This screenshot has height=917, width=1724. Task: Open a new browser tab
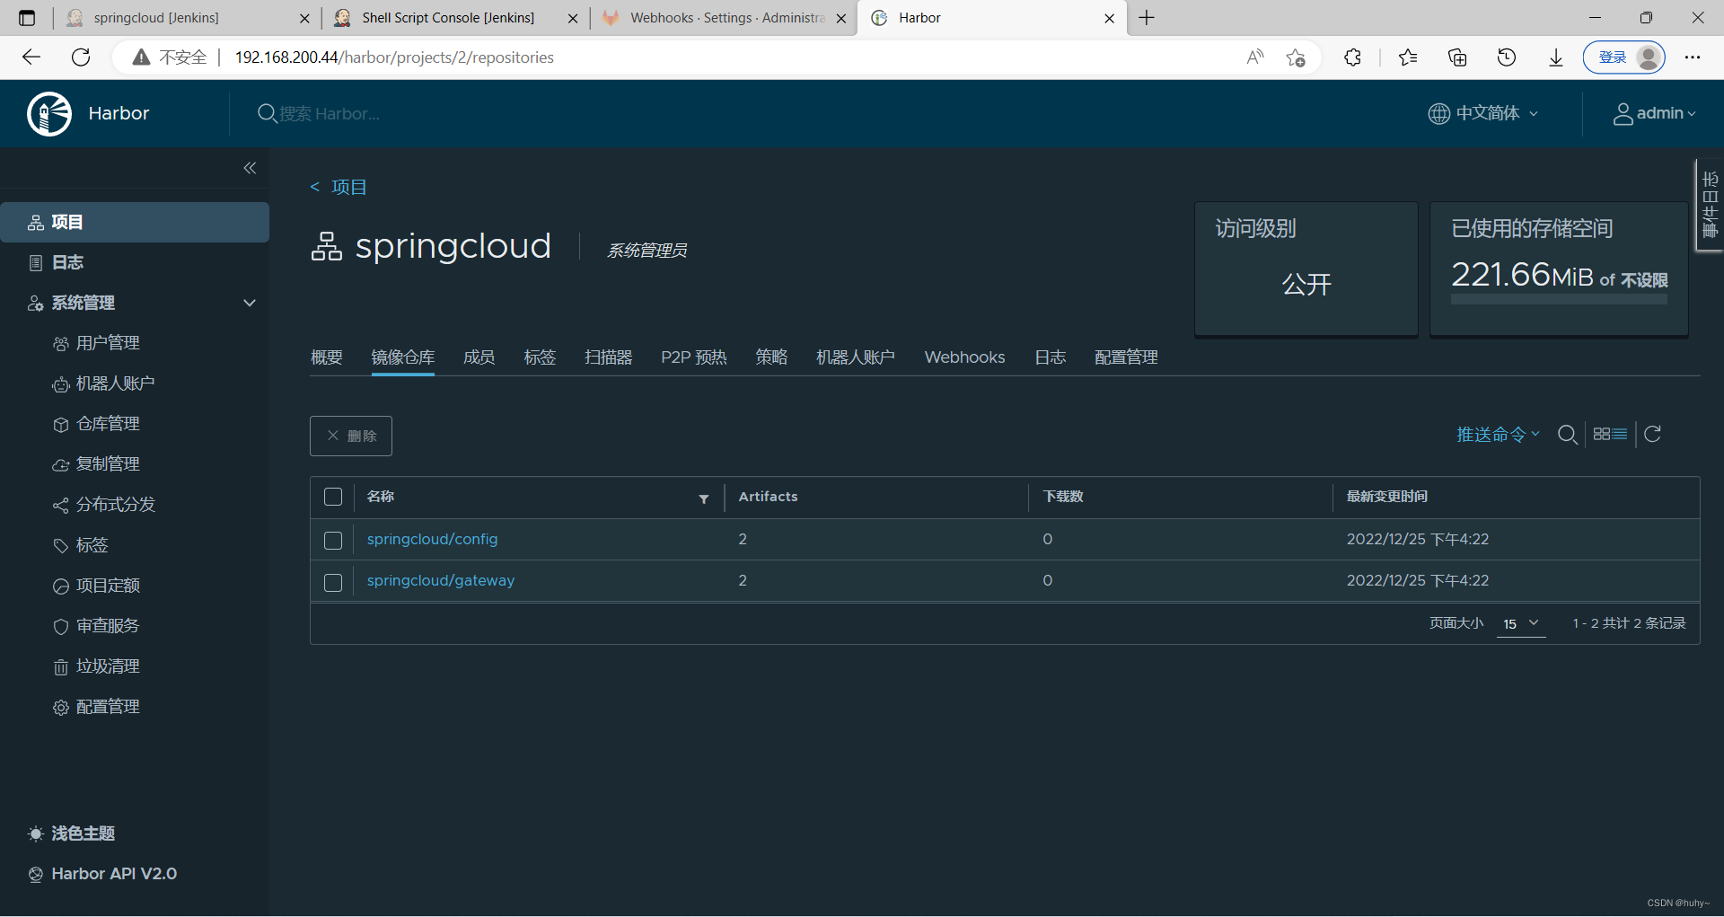pyautogui.click(x=1147, y=18)
